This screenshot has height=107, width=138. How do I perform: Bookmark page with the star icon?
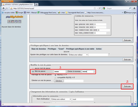coord(95,8)
